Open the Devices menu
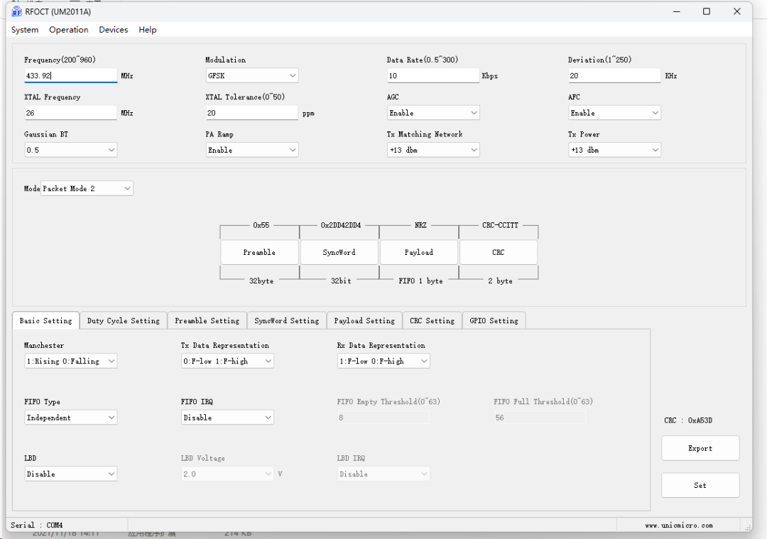The image size is (767, 539). coord(113,30)
